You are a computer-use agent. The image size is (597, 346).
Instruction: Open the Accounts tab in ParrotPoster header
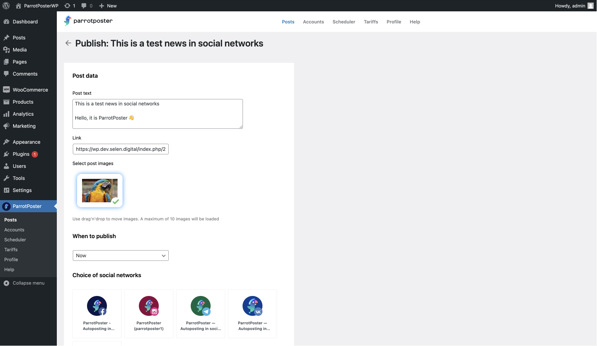coord(313,22)
